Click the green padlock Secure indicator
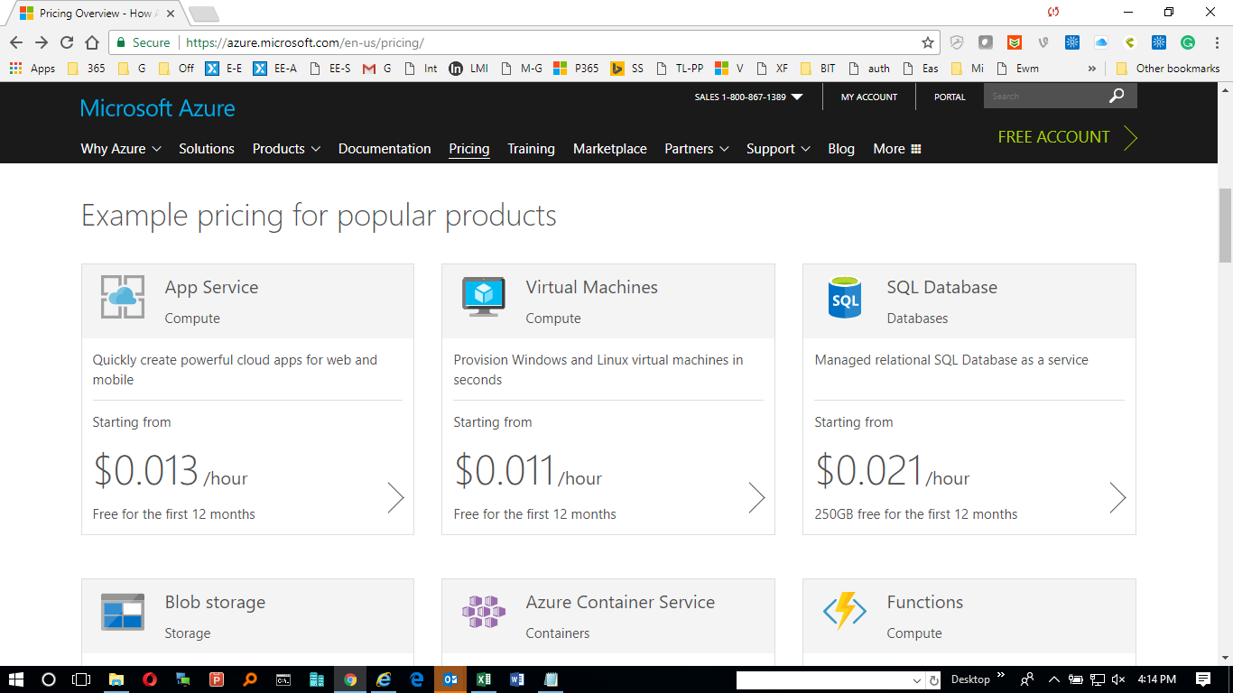Viewport: 1233px width, 693px height. 143,42
